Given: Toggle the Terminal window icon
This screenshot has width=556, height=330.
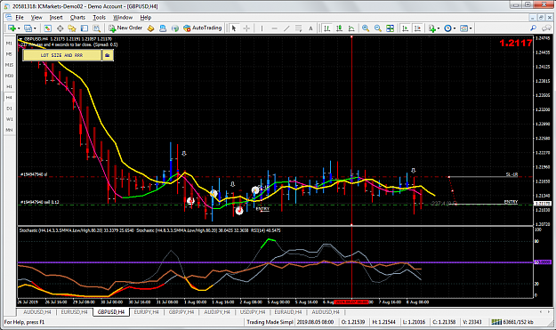Looking at the screenshot, I should 84,28.
